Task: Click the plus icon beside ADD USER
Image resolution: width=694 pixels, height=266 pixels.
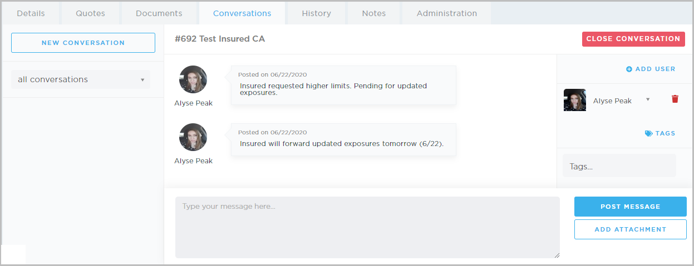Action: coord(629,69)
